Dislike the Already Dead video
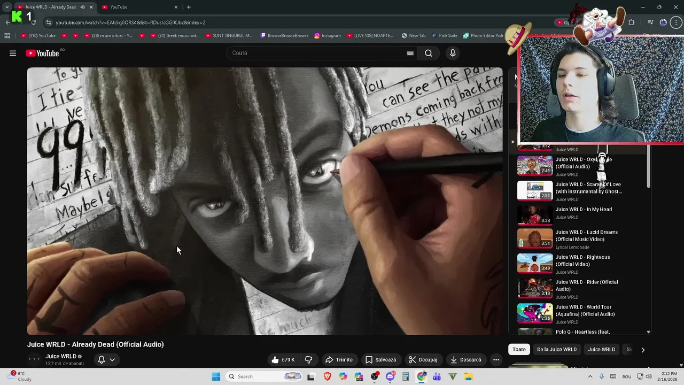 [308, 360]
